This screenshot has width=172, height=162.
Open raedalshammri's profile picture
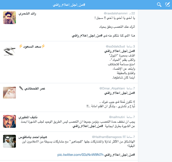(x=9, y=17)
